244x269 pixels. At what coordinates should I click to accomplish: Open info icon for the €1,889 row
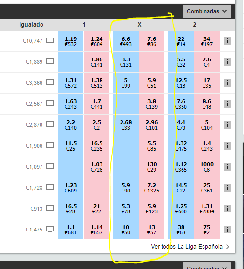click(227, 62)
